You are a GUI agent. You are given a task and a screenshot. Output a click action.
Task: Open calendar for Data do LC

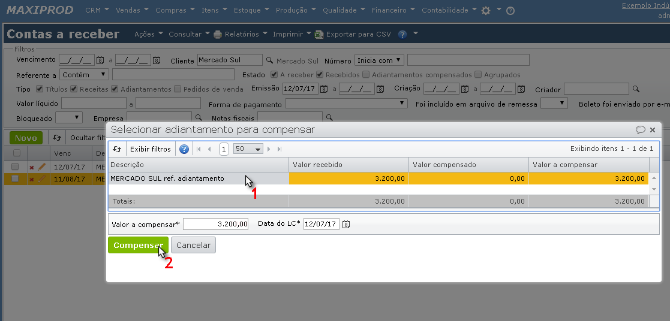(346, 224)
